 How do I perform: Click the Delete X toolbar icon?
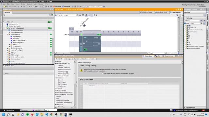(x=29, y=6)
